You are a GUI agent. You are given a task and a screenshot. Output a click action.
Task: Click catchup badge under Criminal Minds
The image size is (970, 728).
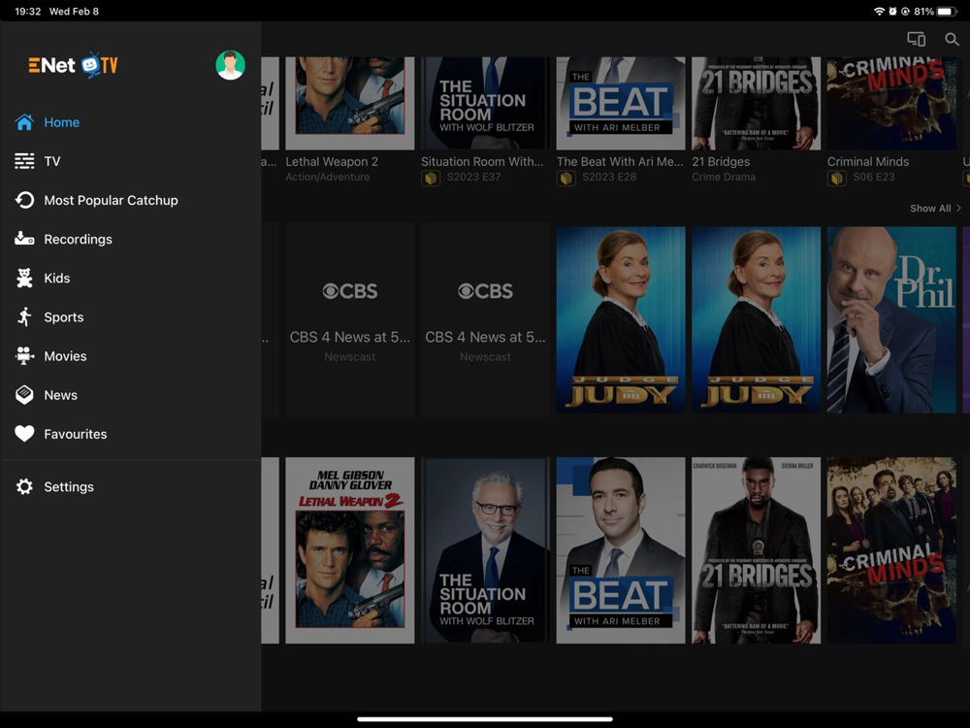pyautogui.click(x=837, y=179)
